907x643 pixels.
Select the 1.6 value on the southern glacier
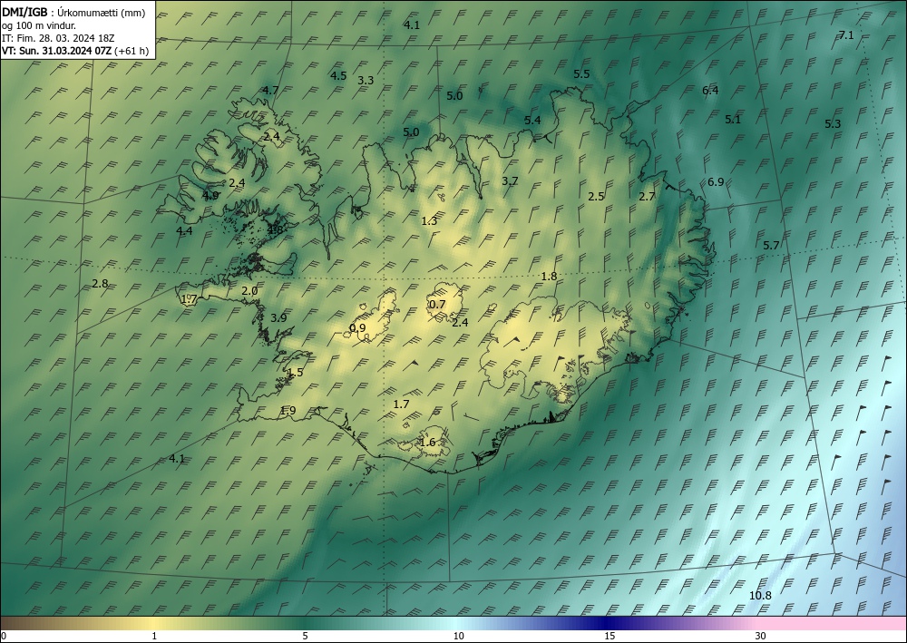coord(427,443)
